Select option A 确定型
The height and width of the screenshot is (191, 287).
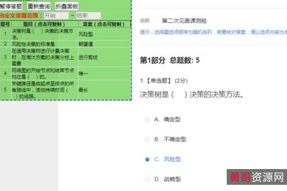[x=147, y=120]
